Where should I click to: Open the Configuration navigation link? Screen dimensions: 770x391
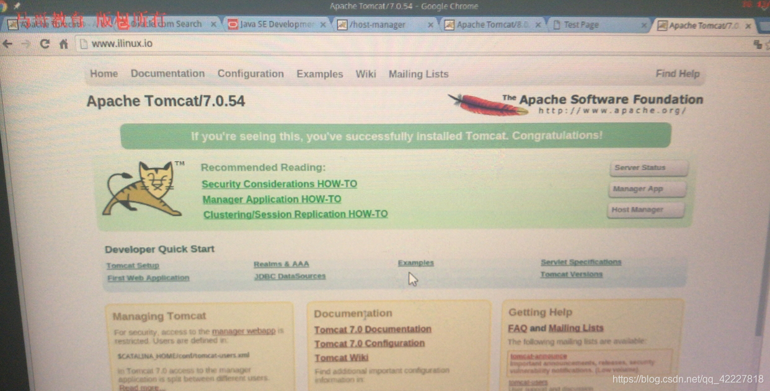click(x=250, y=73)
